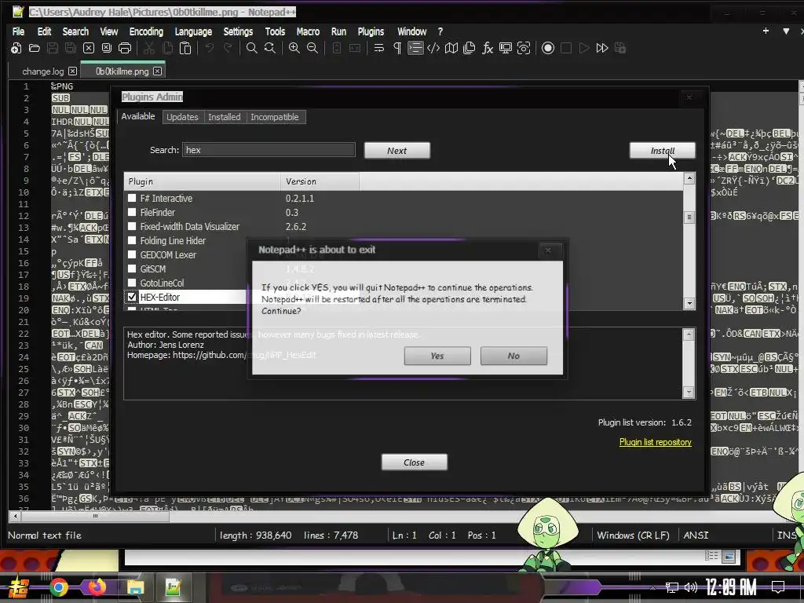The width and height of the screenshot is (804, 603).
Task: Click the Close document toolbar icon
Action: 89,48
